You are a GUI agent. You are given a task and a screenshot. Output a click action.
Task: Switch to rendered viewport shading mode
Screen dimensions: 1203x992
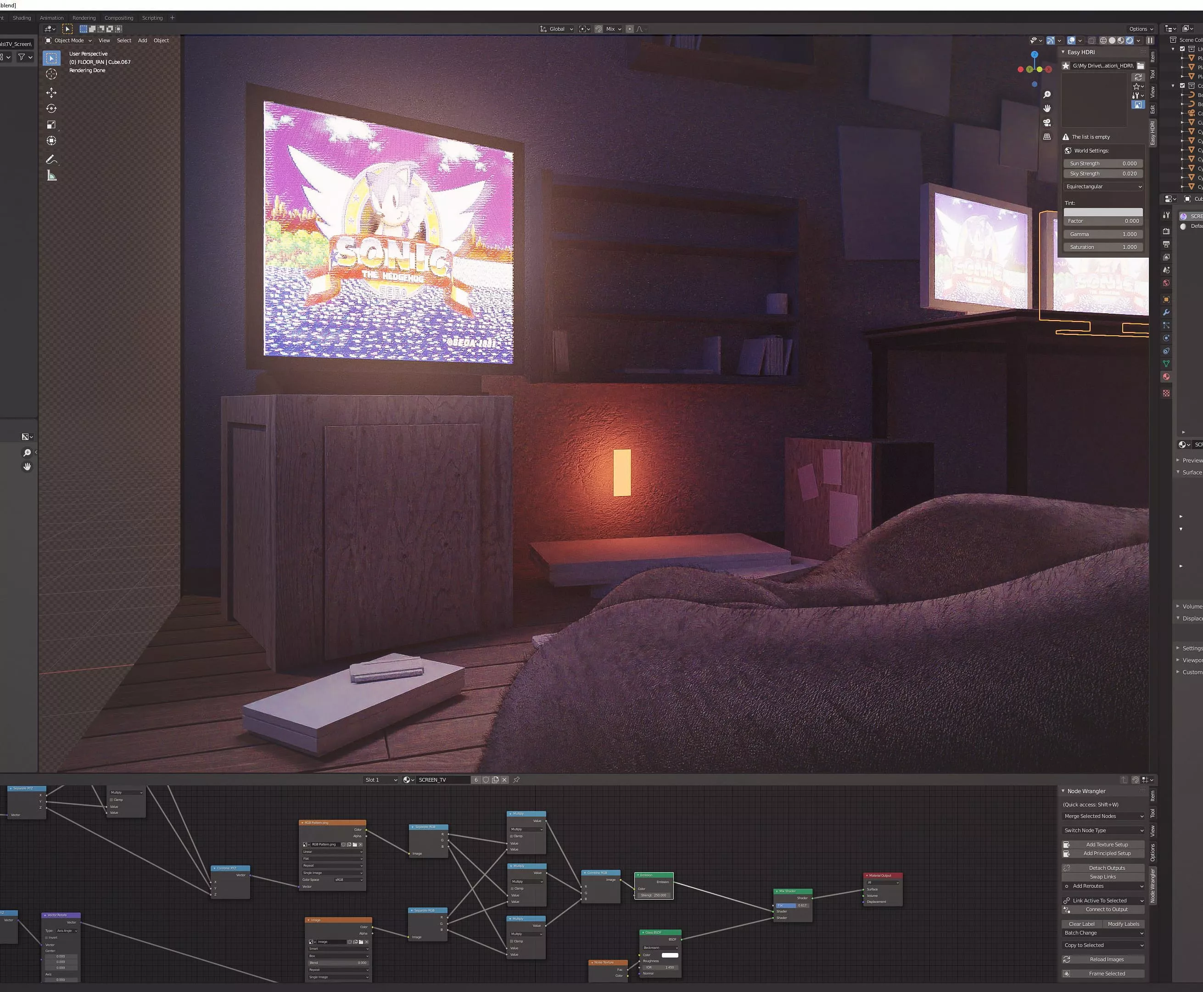[x=1130, y=40]
